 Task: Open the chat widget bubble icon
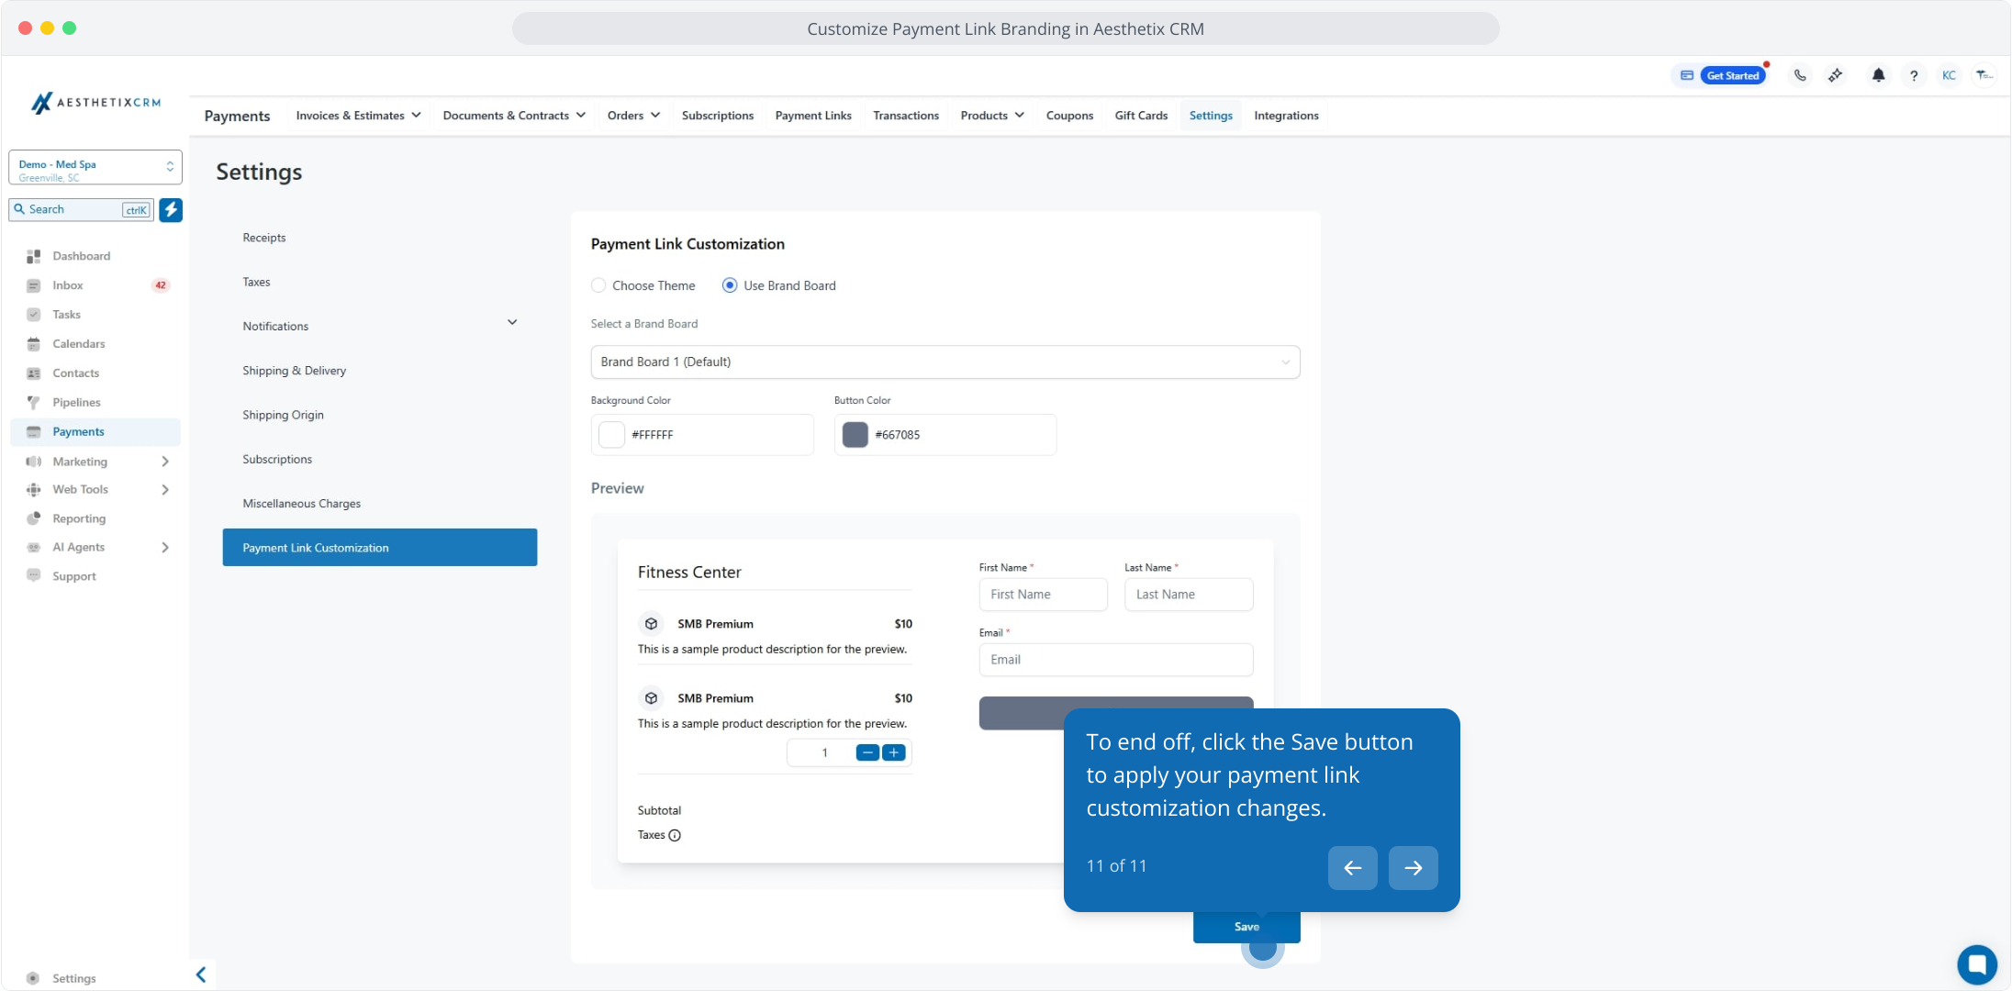pyautogui.click(x=1976, y=963)
